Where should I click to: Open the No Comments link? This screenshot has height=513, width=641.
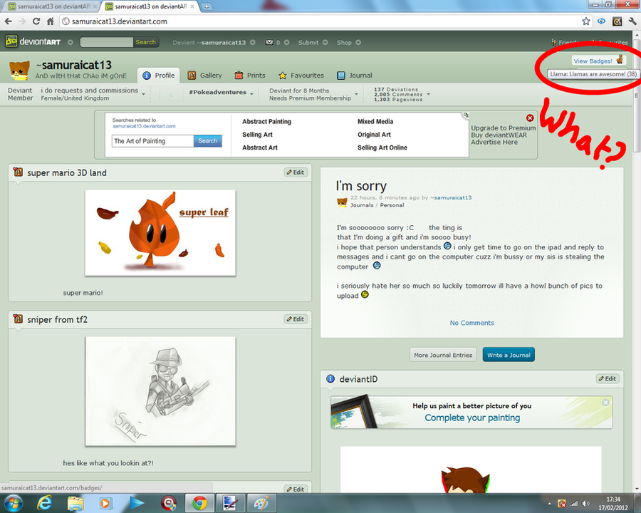tap(472, 323)
